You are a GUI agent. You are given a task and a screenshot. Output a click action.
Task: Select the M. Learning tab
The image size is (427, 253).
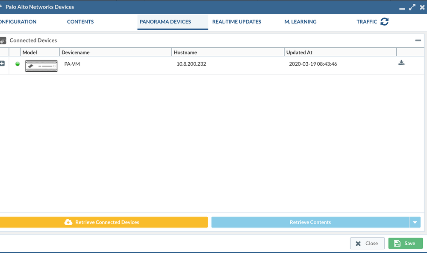click(x=300, y=22)
